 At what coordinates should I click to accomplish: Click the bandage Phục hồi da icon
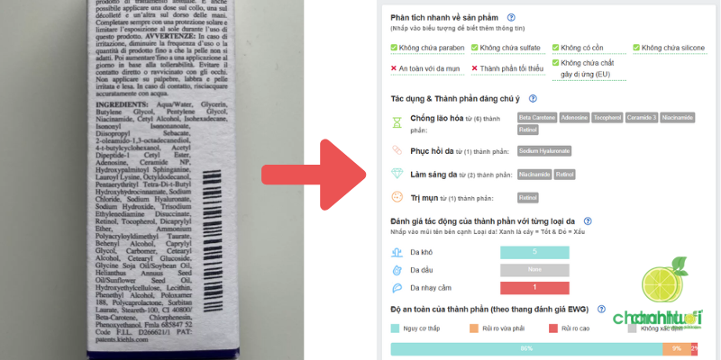(x=397, y=150)
